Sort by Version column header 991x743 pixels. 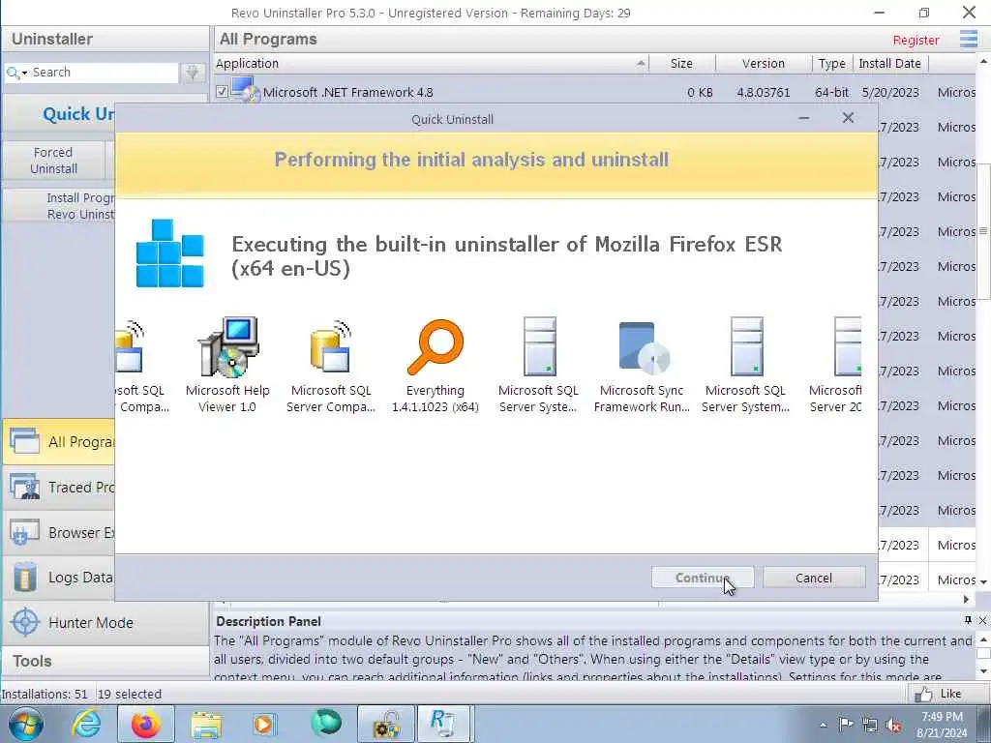click(763, 63)
